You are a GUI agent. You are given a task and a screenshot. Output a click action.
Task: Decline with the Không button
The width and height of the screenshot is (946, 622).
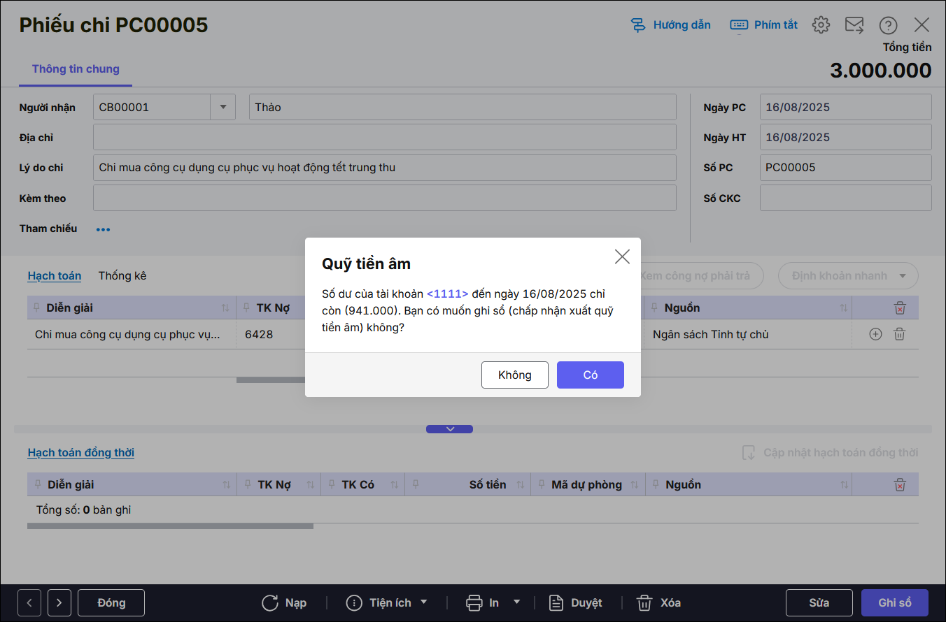point(514,375)
